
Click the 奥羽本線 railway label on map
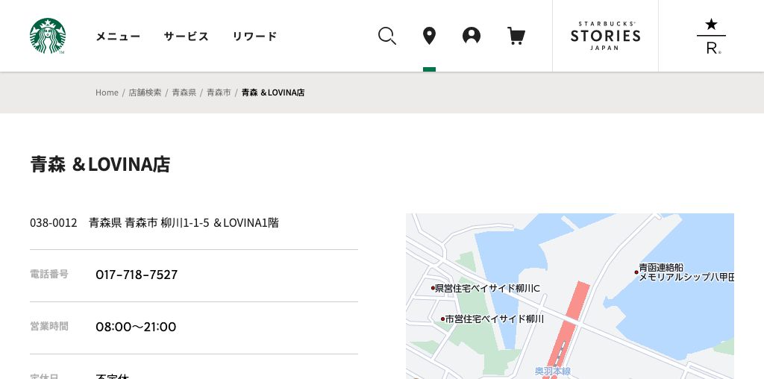tap(553, 372)
